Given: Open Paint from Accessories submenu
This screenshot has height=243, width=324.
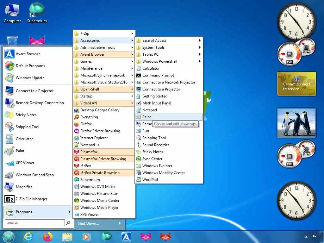Looking at the screenshot, I should pyautogui.click(x=169, y=117).
